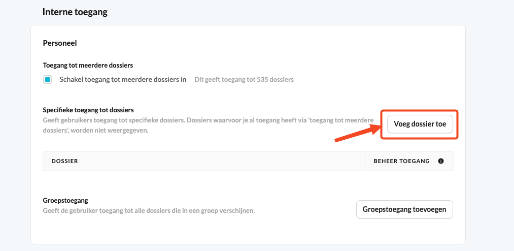Click the bold 'Groepstoegang' subheading
Viewport: 514px width, 251px height.
[65, 201]
